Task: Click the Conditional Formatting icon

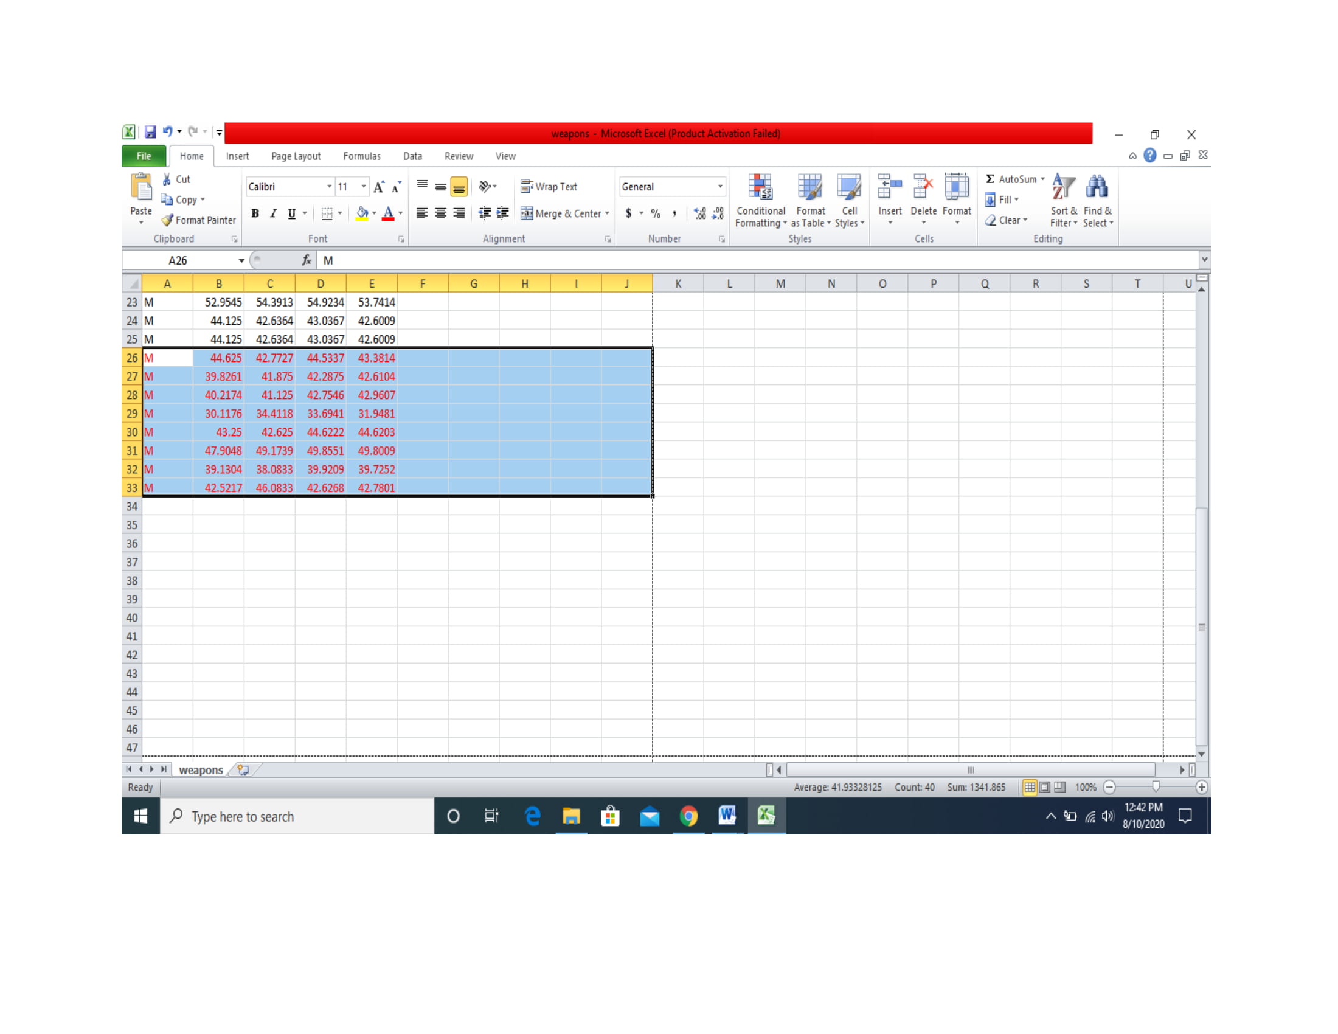Action: pyautogui.click(x=760, y=187)
